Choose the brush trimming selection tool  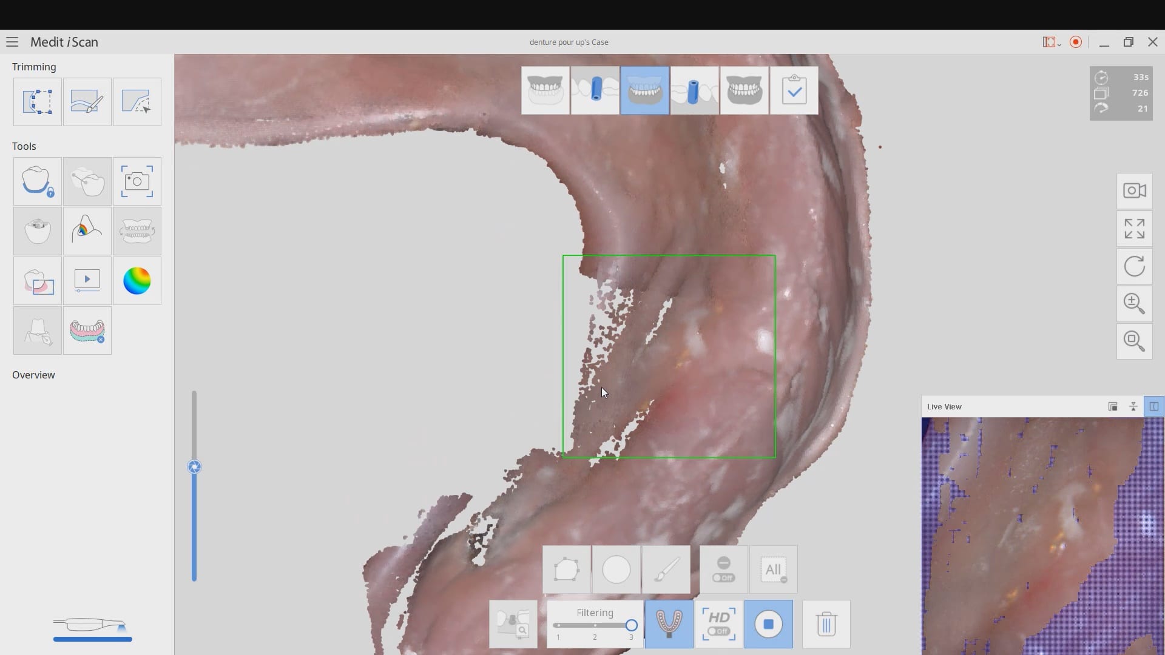click(87, 102)
